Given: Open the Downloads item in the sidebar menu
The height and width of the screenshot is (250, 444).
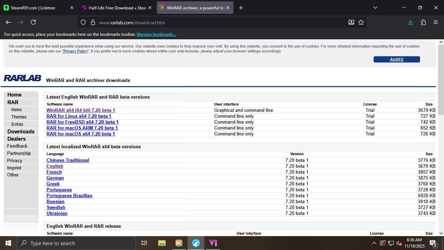Looking at the screenshot, I should pyautogui.click(x=21, y=132).
